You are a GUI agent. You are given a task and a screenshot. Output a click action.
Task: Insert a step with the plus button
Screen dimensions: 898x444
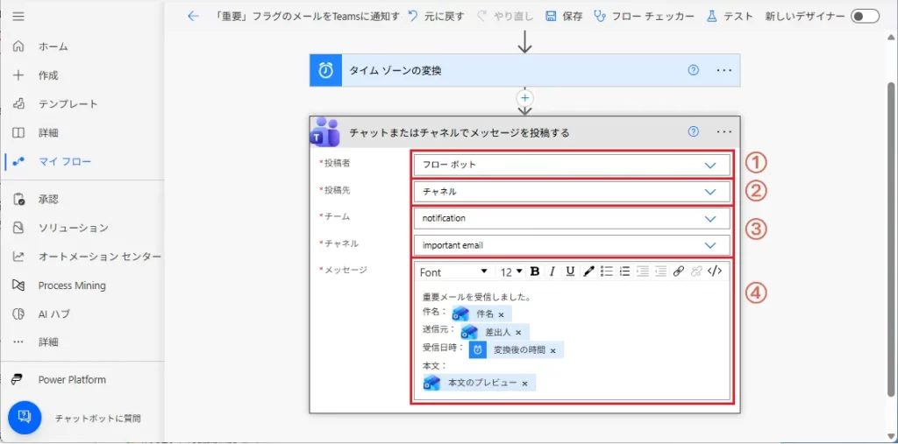[x=525, y=97]
